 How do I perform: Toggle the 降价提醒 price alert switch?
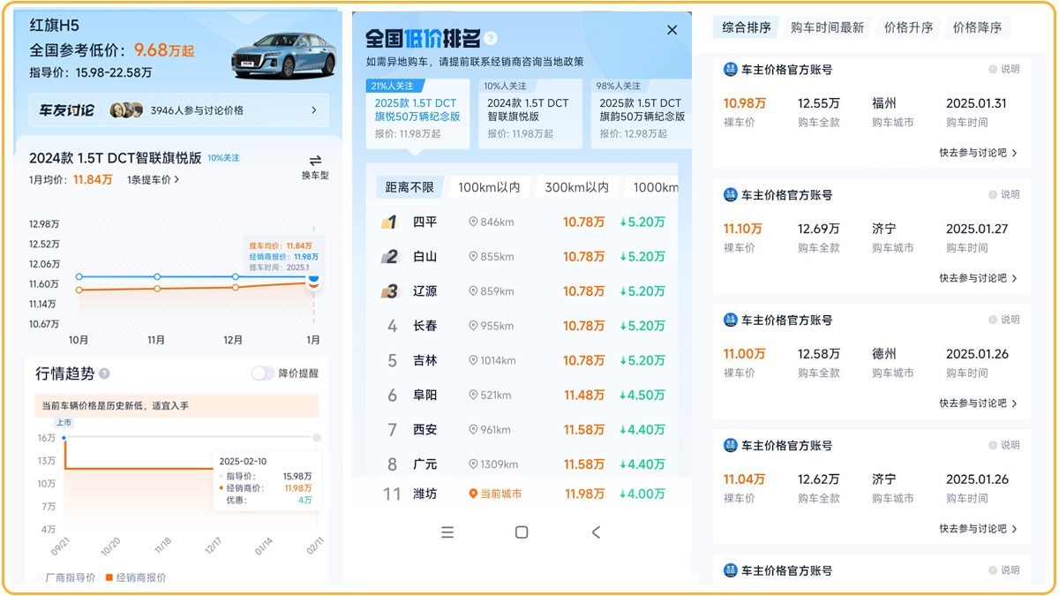(x=263, y=373)
